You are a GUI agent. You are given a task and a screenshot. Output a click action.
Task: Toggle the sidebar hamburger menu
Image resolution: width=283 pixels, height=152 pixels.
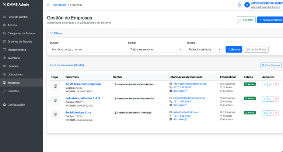[48, 5]
